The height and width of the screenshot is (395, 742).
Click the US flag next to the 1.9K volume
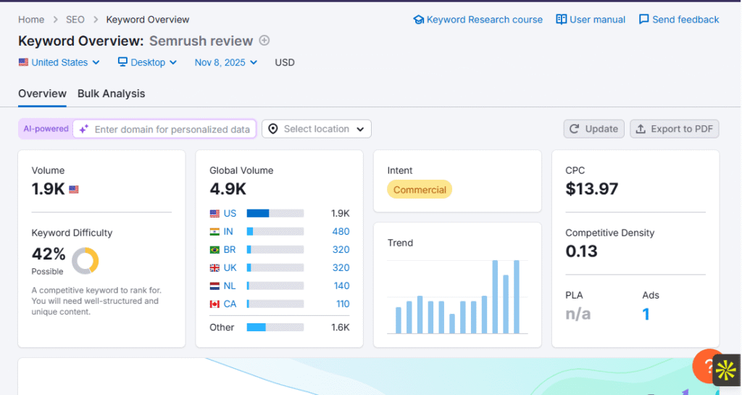pos(74,189)
